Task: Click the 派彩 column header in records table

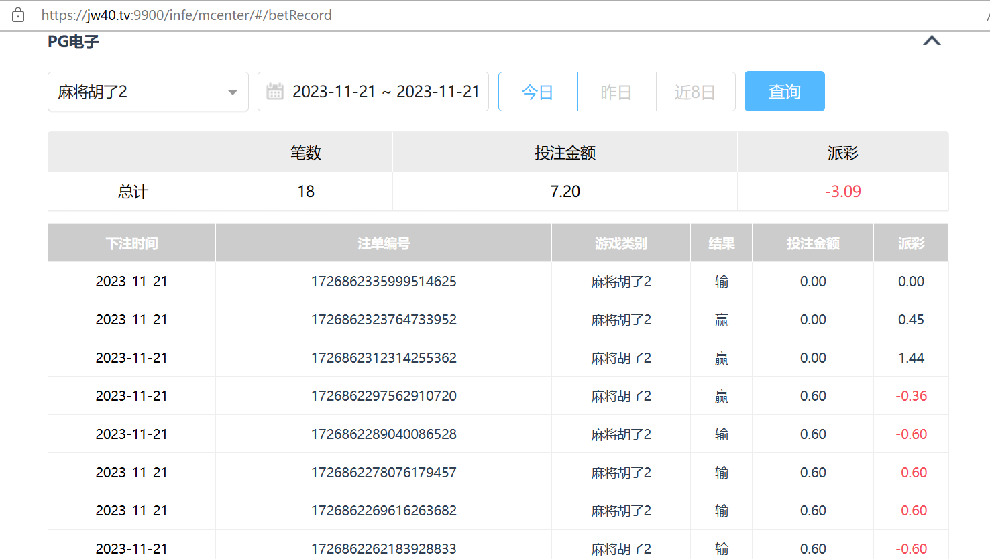Action: coord(911,243)
